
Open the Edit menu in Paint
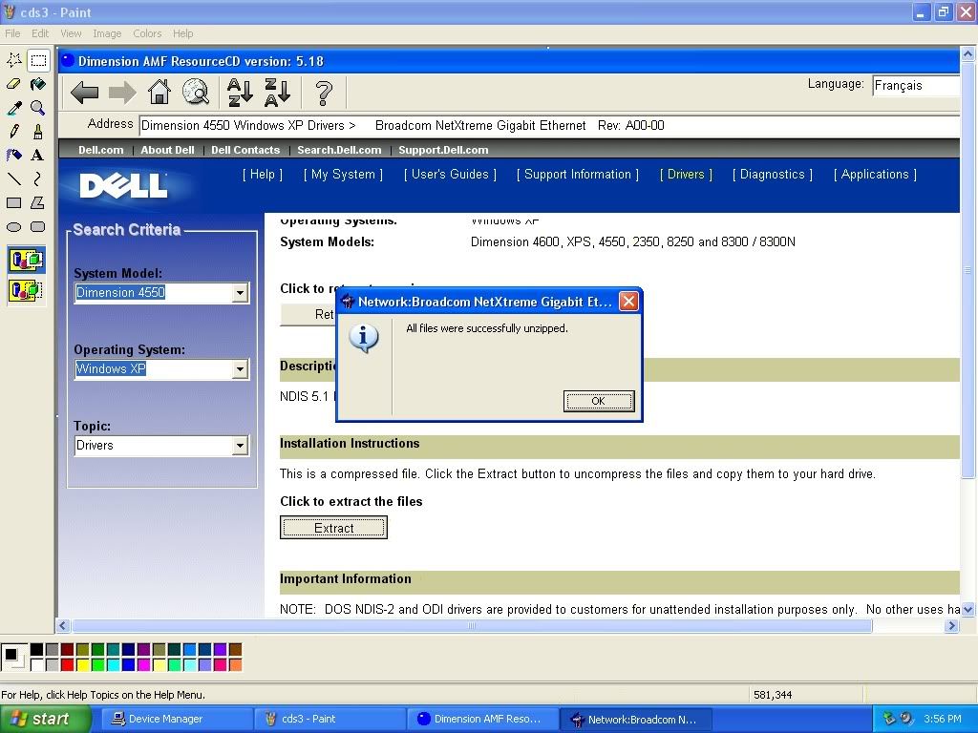point(40,33)
